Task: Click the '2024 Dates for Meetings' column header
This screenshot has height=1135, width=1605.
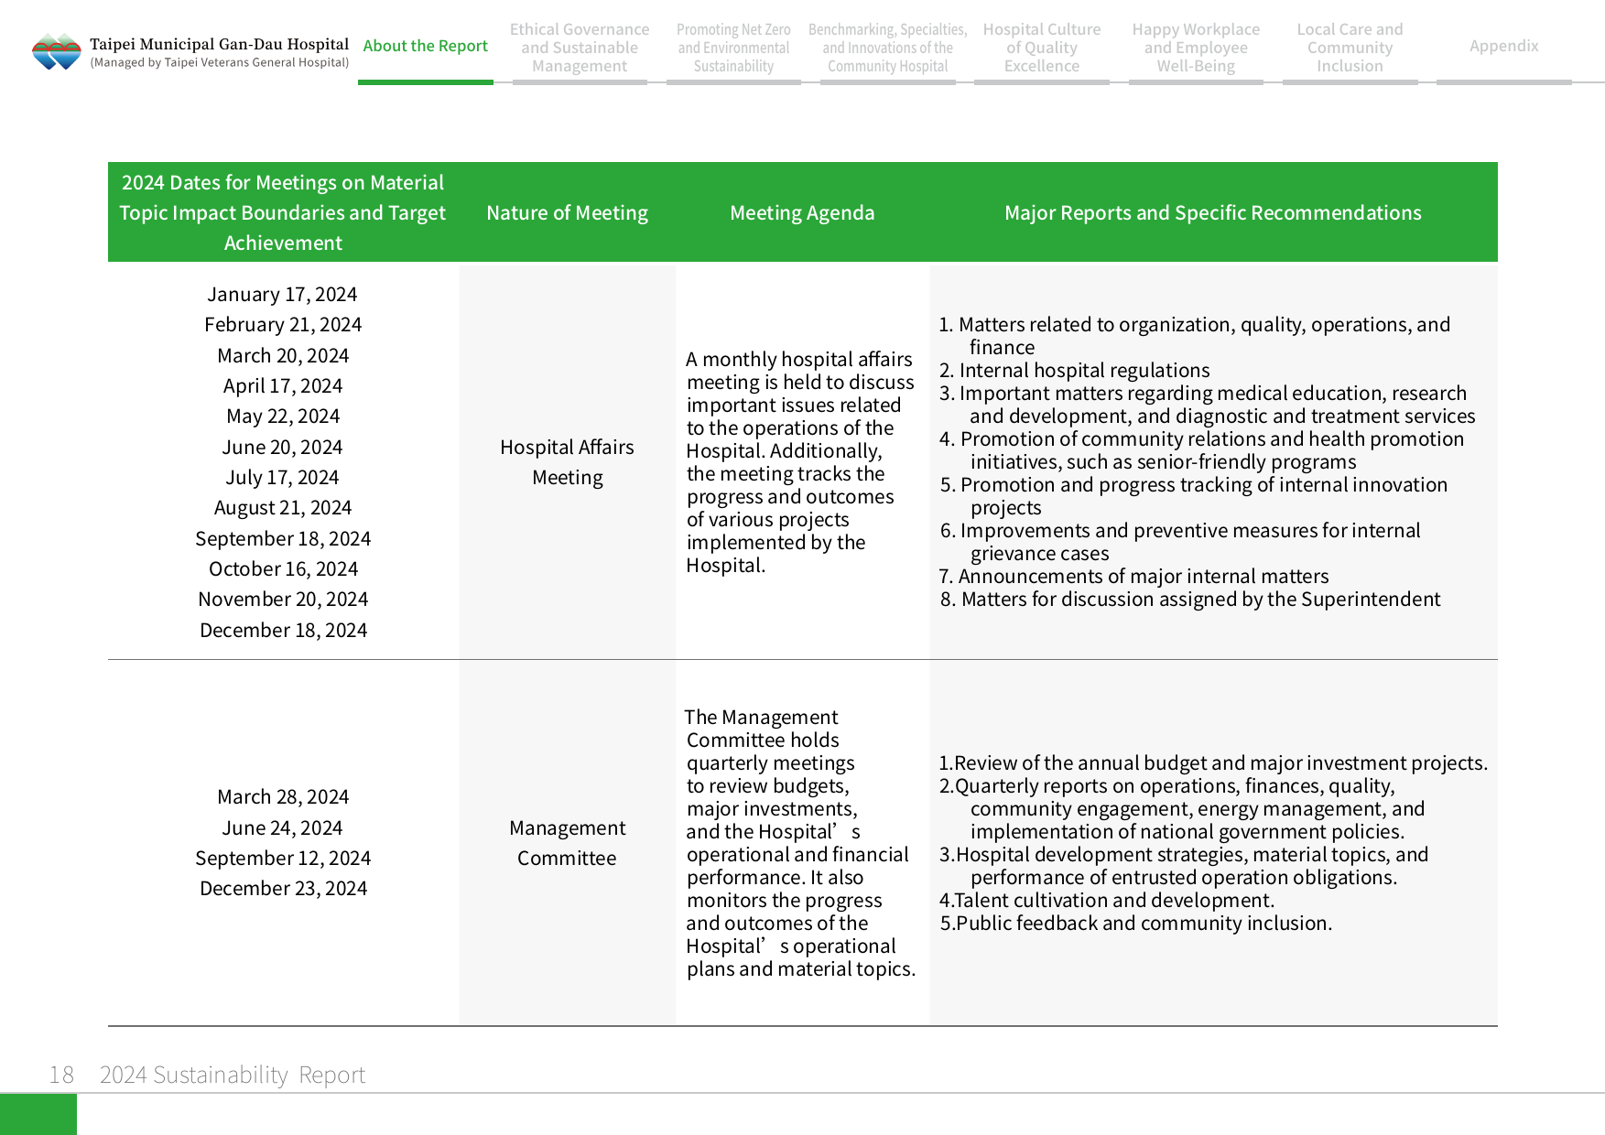Action: pos(283,212)
